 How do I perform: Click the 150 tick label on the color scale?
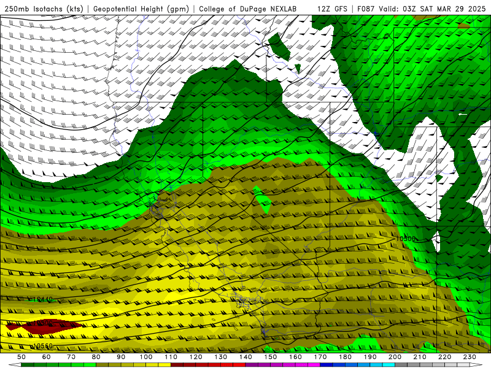(x=271, y=357)
